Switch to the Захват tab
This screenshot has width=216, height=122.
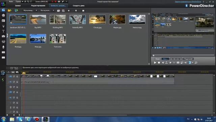click(x=18, y=6)
